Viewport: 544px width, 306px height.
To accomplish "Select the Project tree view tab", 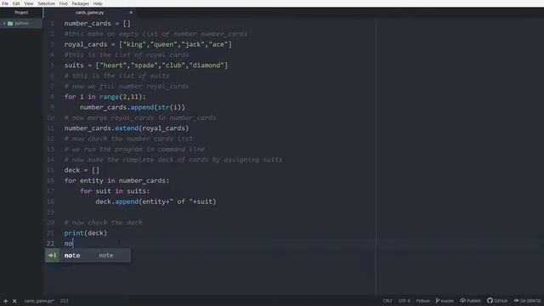I will [21, 13].
